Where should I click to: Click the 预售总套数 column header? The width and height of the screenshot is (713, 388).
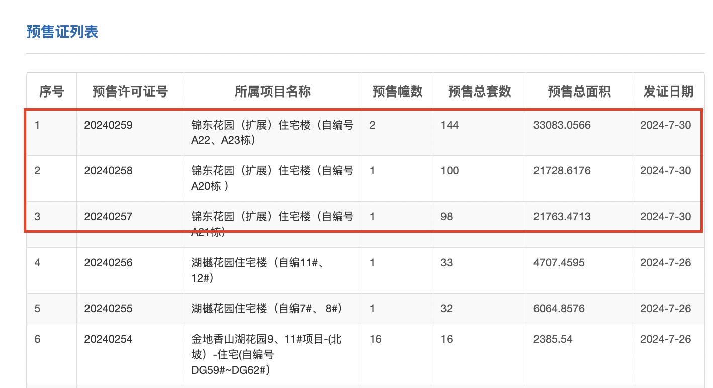(x=480, y=91)
